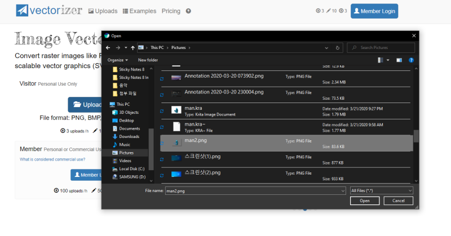The image size is (451, 236).
Task: Go to the Examples page in navbar
Action: point(140,11)
